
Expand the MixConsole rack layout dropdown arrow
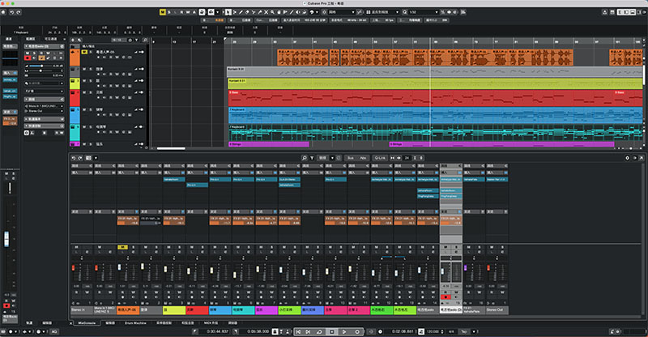click(96, 158)
